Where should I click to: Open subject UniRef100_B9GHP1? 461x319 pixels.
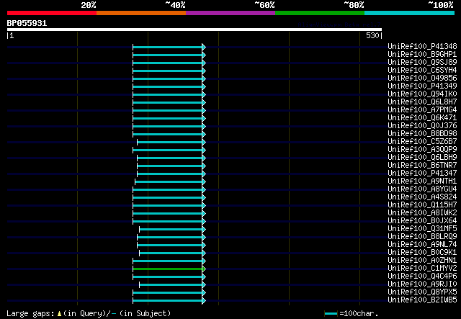point(422,54)
